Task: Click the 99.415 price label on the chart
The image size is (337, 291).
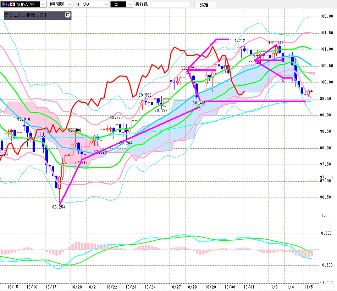Action: coord(199,103)
